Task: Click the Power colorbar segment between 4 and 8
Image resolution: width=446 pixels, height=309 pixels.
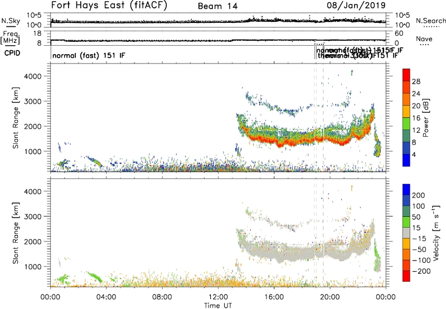Action: pos(406,148)
